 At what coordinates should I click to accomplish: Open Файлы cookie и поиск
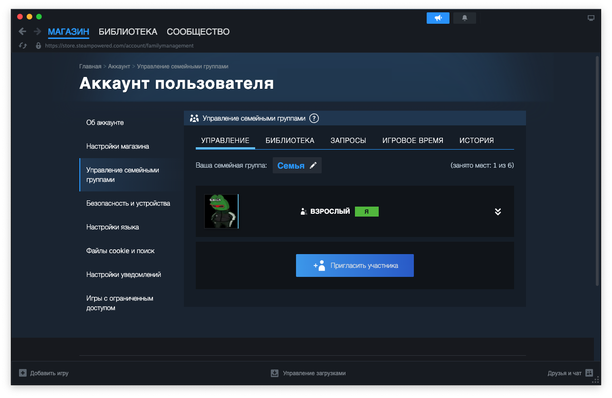pos(121,251)
